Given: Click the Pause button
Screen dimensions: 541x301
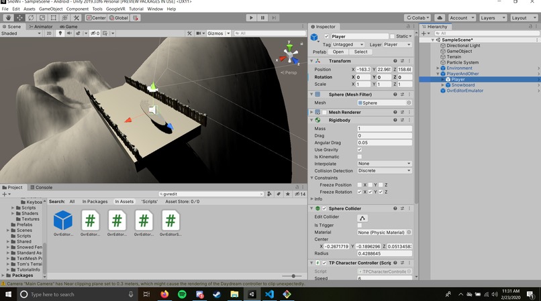Looking at the screenshot, I should [262, 18].
